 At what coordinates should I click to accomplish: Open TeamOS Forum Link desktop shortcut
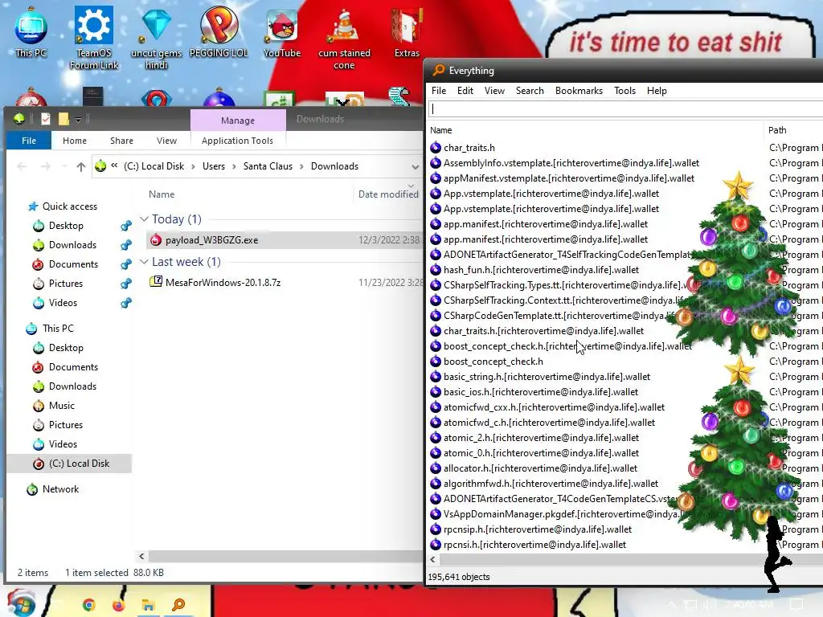point(94,38)
